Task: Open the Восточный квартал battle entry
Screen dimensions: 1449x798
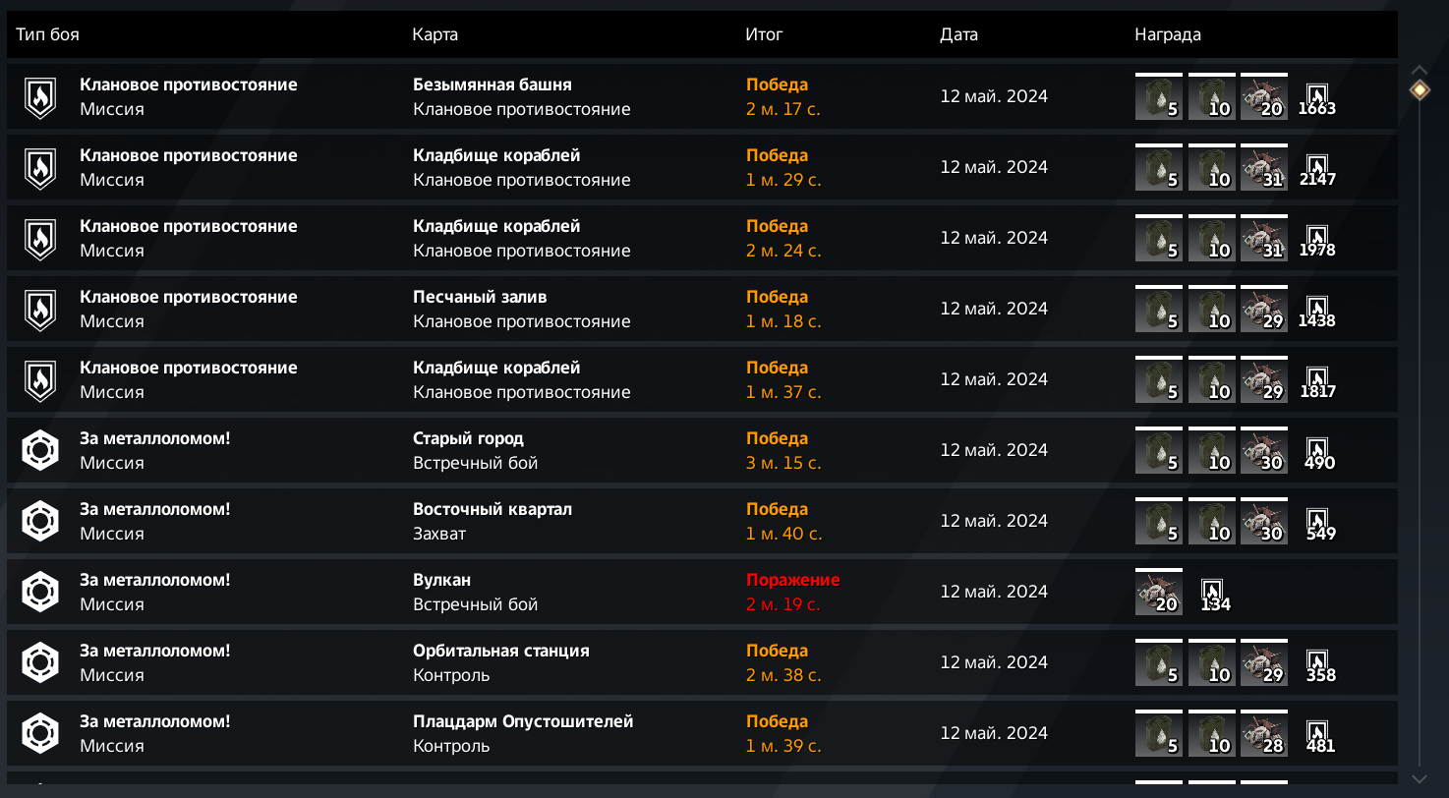Action: tap(492, 510)
